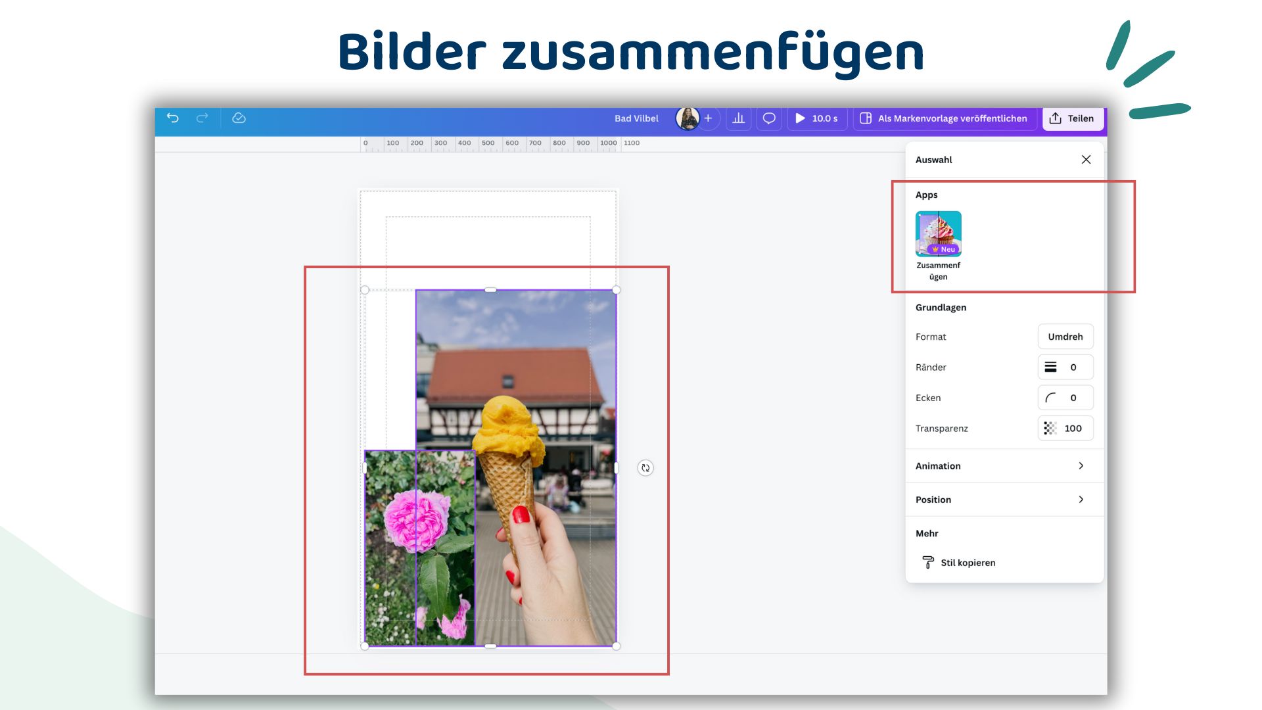Click the undo arrow icon
Viewport: 1262px width, 710px height.
172,118
